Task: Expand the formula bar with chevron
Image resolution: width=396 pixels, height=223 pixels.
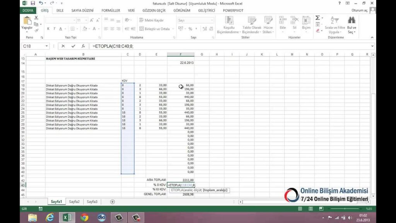Action: 372,46
